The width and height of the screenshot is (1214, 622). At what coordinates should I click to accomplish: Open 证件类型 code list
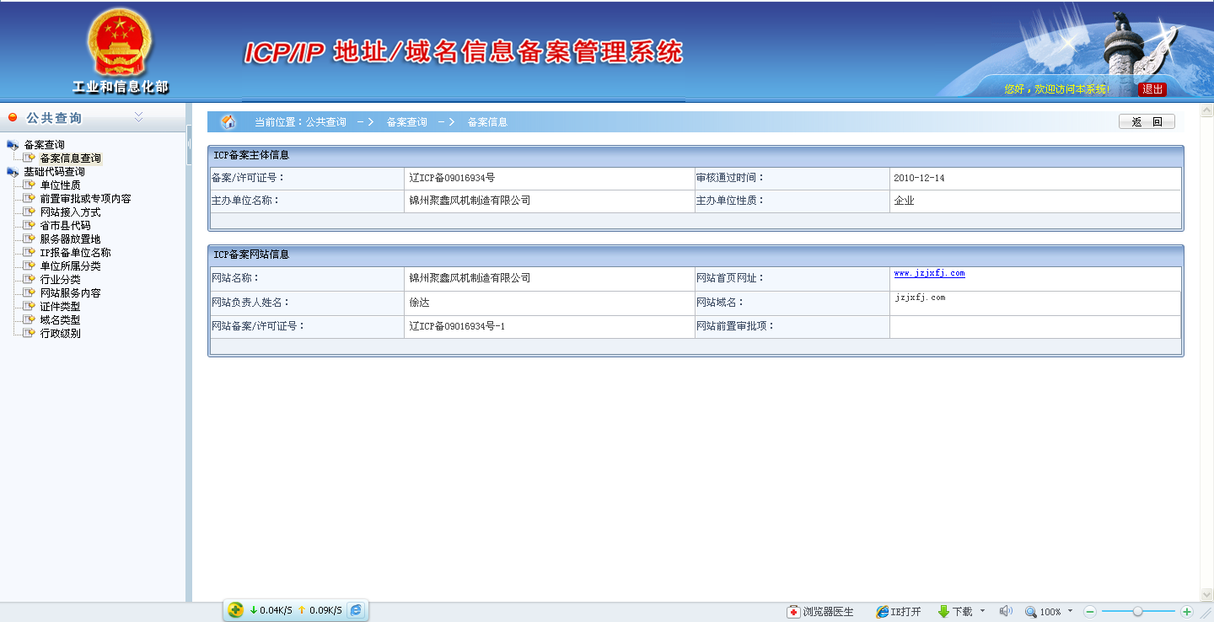[61, 307]
